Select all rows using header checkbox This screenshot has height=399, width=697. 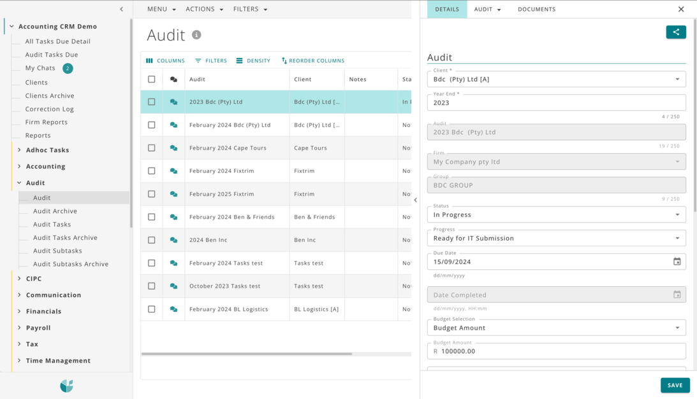152,80
